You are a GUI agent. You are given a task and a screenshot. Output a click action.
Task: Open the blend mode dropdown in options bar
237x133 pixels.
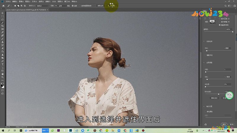click(x=63, y=6)
